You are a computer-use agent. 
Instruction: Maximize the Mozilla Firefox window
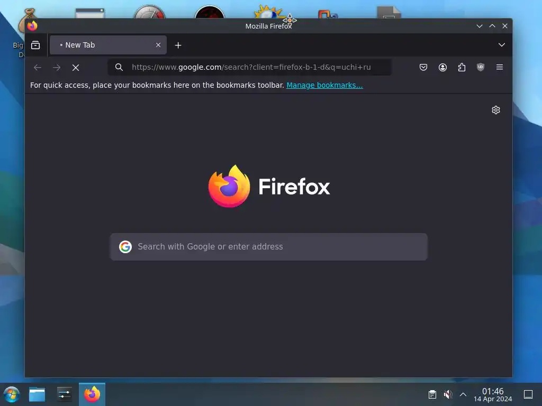(492, 26)
